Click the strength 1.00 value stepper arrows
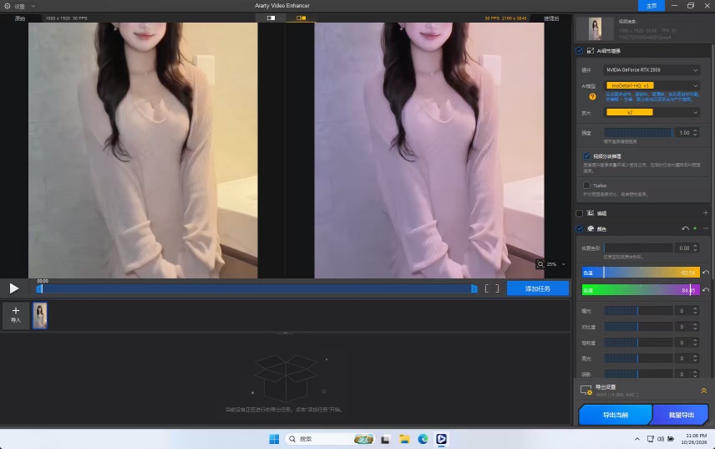This screenshot has width=715, height=449. click(695, 133)
